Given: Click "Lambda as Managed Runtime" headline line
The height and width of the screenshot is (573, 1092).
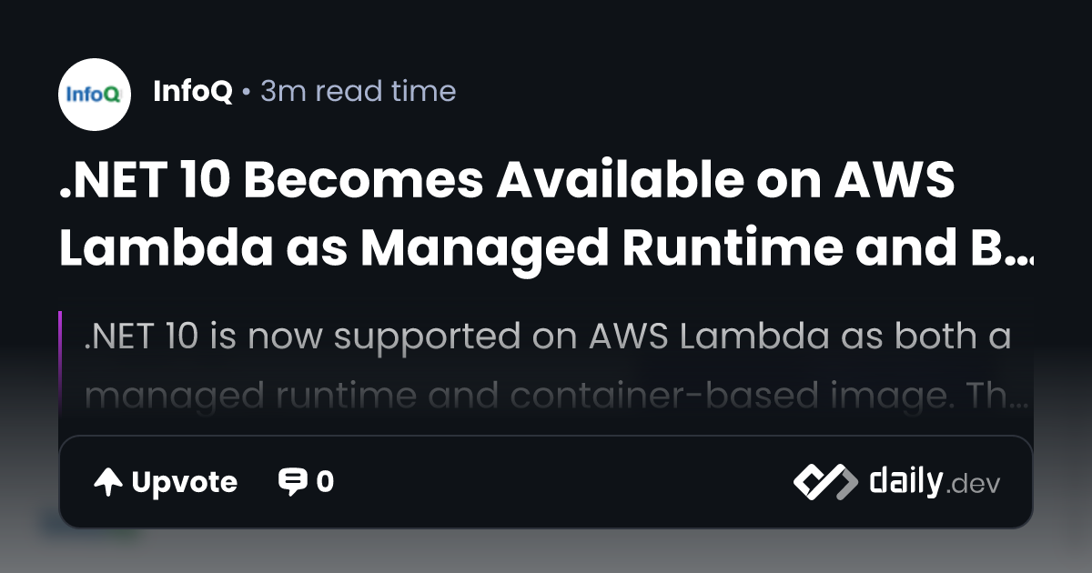Looking at the screenshot, I should [x=455, y=247].
